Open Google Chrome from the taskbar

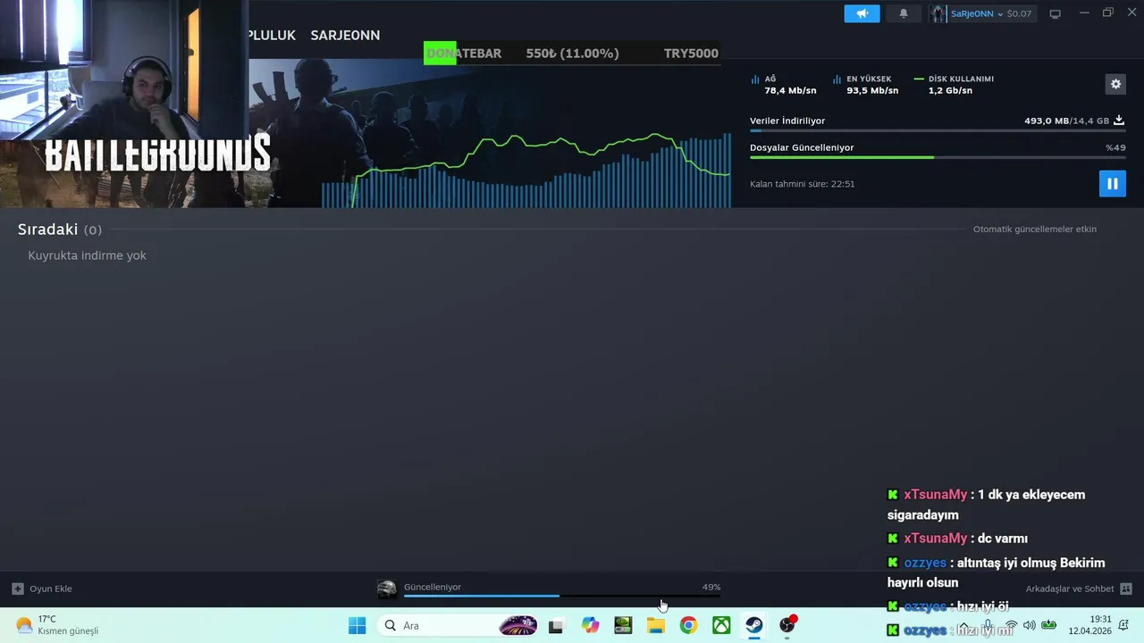tap(688, 625)
